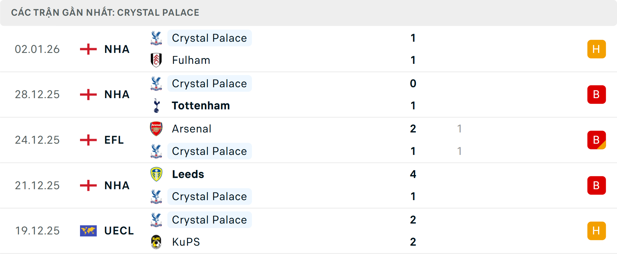
Task: Select the Arsenal cannon logo
Action: coord(156,129)
